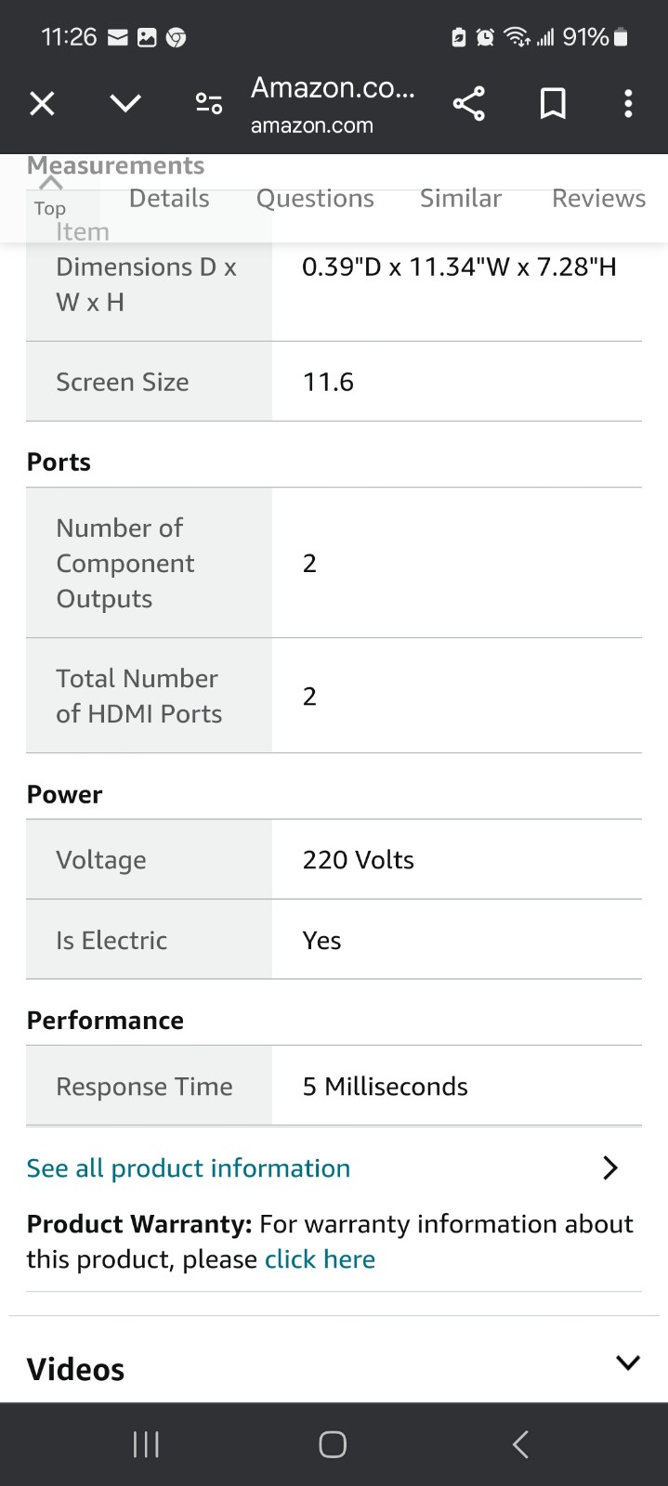Switch to the Questions tab
Image resolution: width=668 pixels, height=1486 pixels.
coord(315,198)
